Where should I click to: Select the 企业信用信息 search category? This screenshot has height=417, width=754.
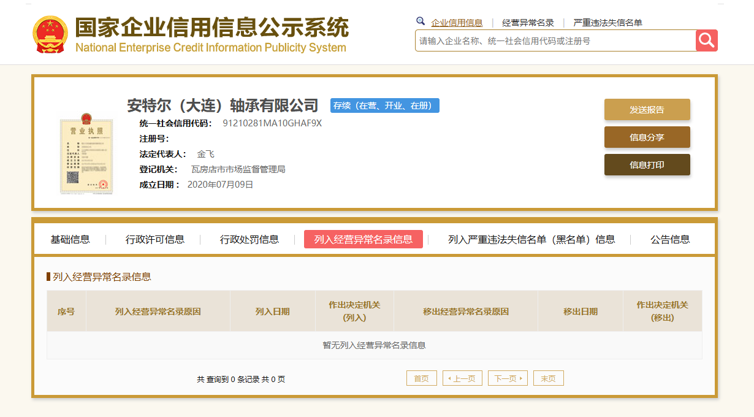pos(457,23)
